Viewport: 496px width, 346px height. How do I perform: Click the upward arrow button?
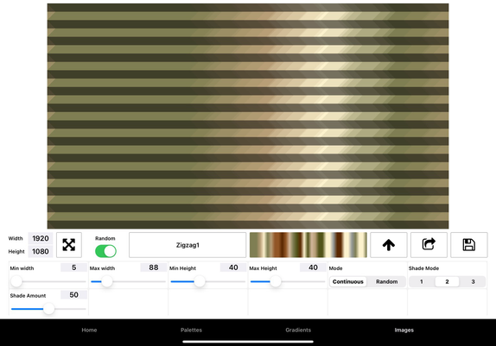point(389,245)
